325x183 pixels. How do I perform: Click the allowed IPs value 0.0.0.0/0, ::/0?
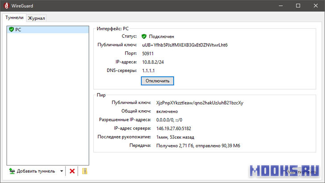169,120
